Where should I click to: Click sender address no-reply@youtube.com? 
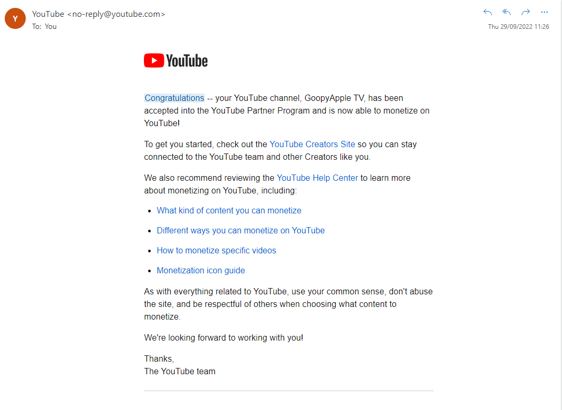[116, 14]
